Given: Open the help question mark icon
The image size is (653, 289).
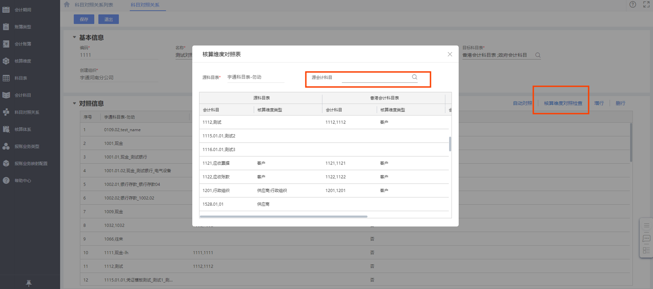Looking at the screenshot, I should coord(633,4).
